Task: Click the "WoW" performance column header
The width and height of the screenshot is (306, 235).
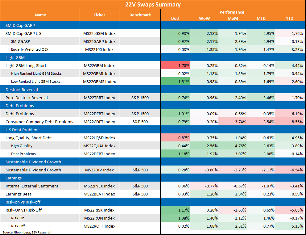Action: coord(204,18)
